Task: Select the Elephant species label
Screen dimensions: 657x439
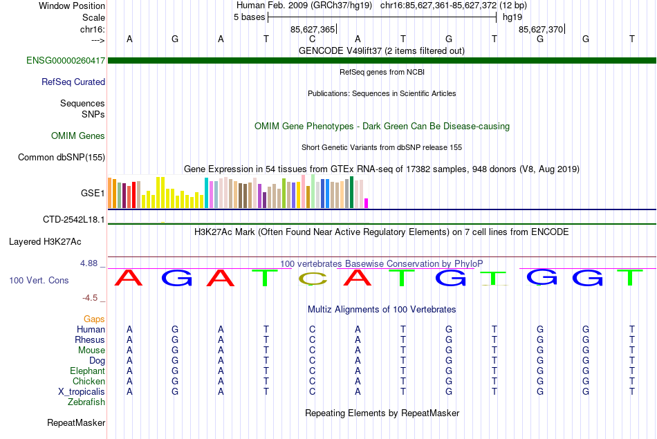Action: (x=88, y=371)
